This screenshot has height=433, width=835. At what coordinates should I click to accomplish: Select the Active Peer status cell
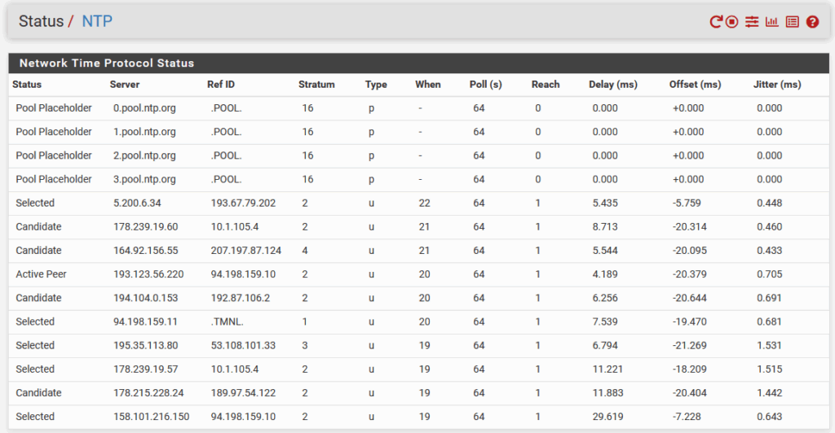[42, 274]
